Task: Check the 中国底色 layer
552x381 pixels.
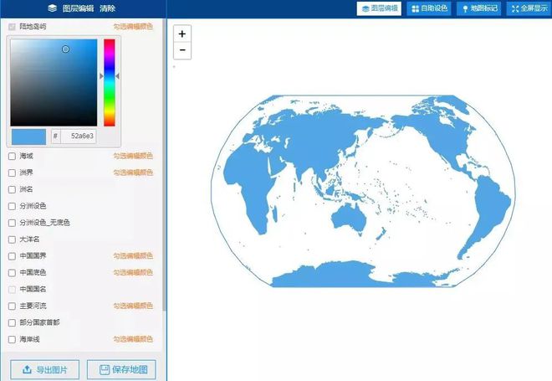Action: (12, 273)
